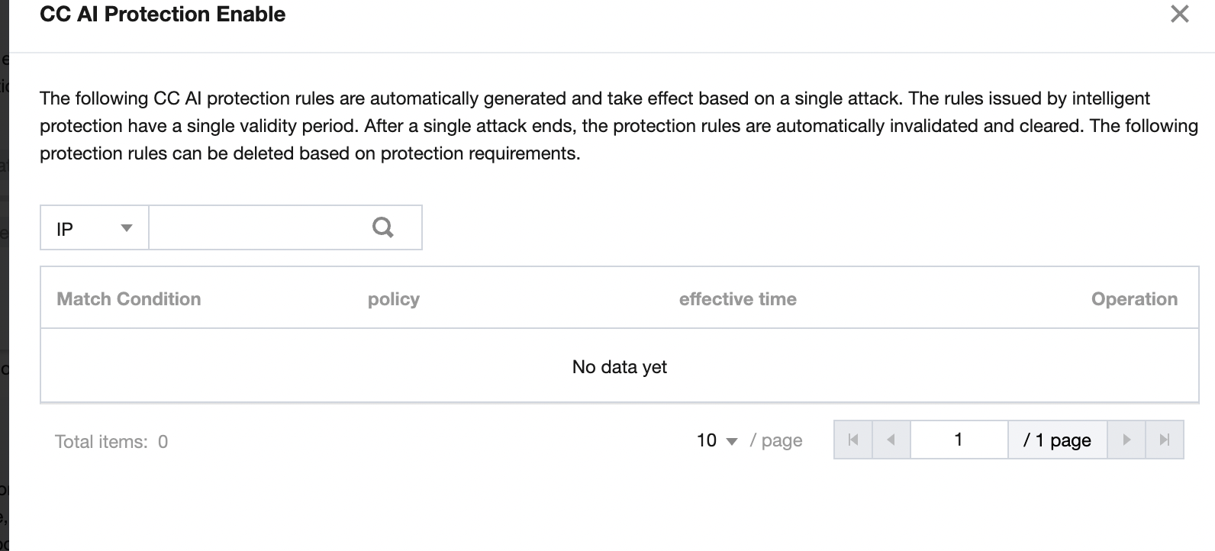Open the IP filter type dropdown

(94, 228)
